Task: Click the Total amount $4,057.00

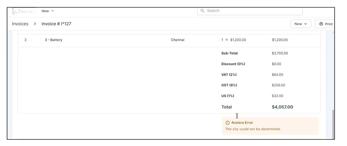Action: [x=282, y=107]
